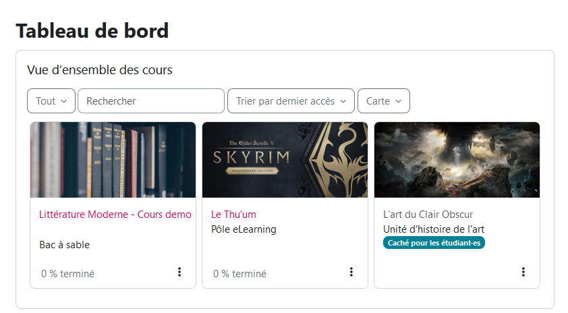Open three-dot menu on Littérature Moderne card
This screenshot has width=568, height=313.
(x=179, y=272)
